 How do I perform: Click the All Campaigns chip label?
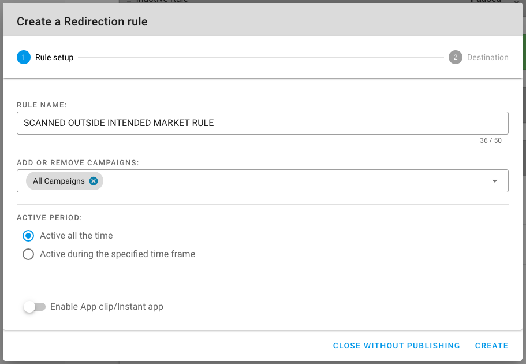tap(59, 181)
